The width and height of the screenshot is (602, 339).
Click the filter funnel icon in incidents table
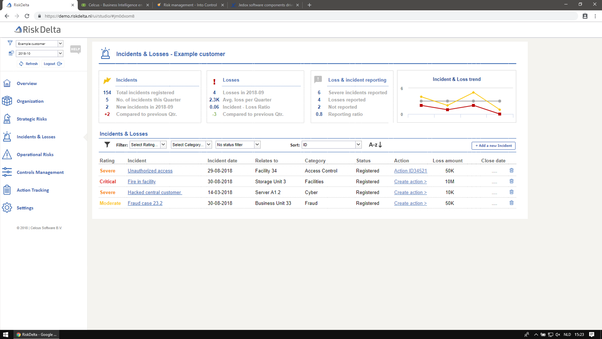pyautogui.click(x=107, y=145)
